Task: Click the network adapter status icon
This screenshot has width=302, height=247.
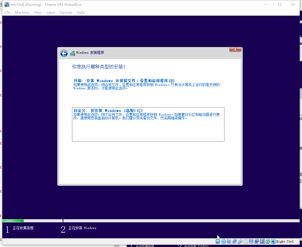Action: tap(234, 241)
